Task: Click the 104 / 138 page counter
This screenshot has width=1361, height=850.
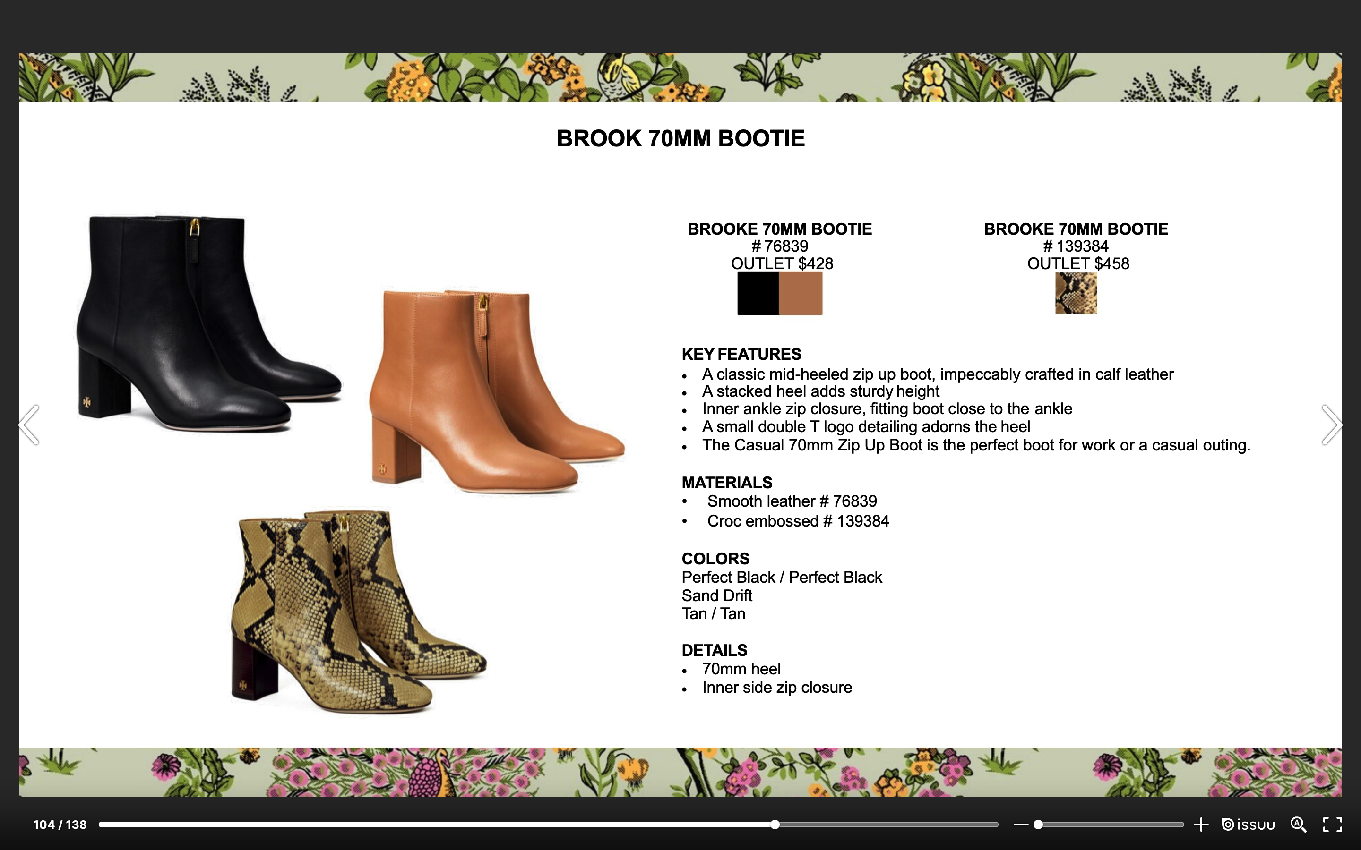Action: [x=60, y=824]
